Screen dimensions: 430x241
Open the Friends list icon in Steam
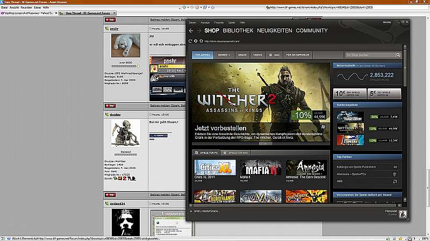coord(403,214)
